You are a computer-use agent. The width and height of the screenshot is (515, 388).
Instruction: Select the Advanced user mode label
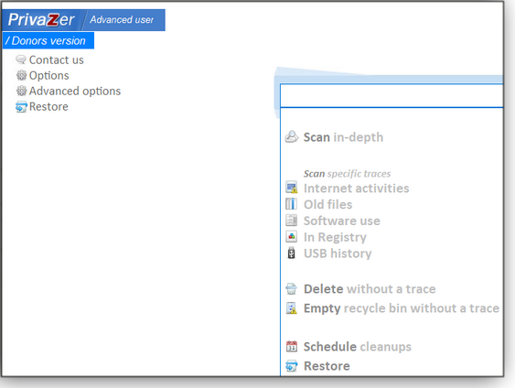[x=122, y=20]
